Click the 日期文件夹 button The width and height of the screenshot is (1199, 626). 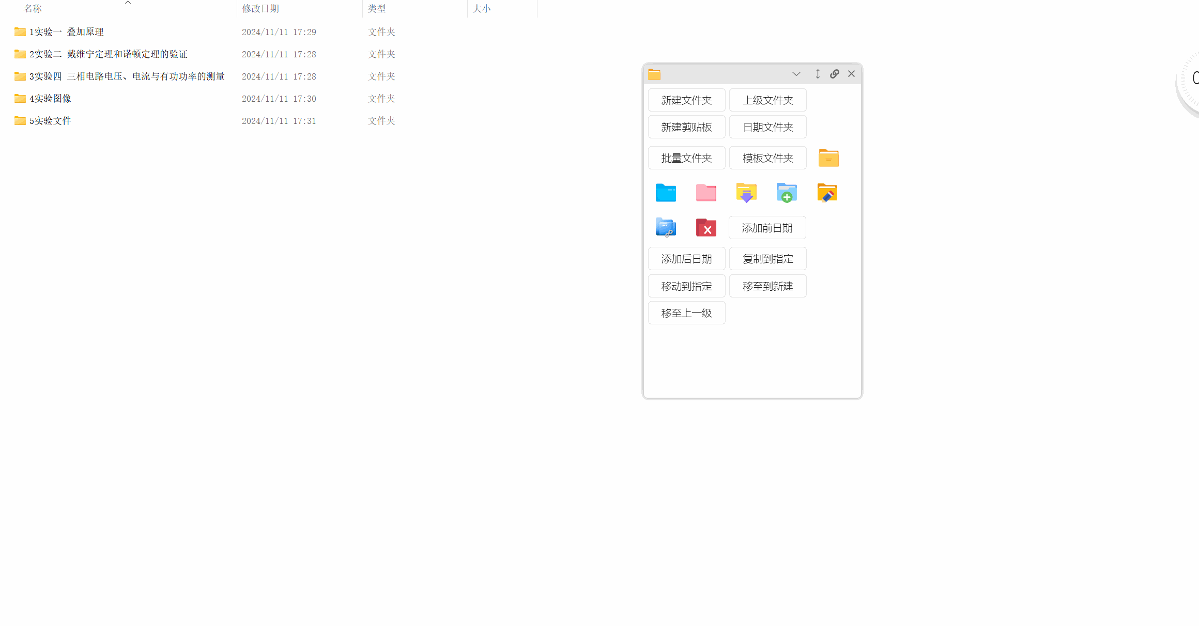click(768, 127)
